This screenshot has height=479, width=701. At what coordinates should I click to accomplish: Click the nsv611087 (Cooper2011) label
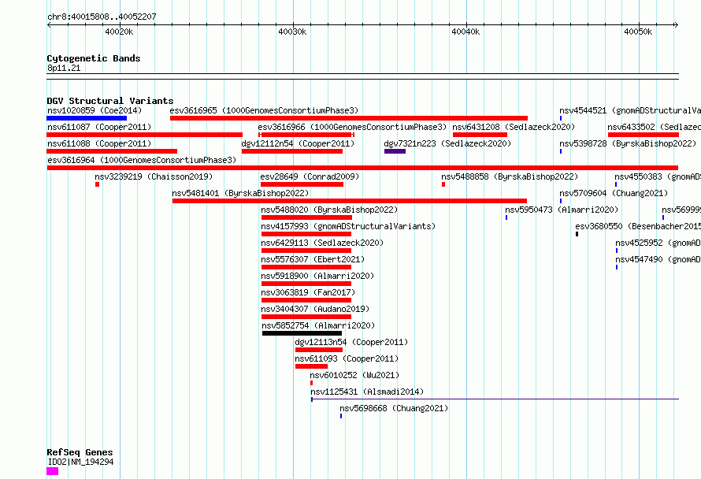pyautogui.click(x=99, y=127)
